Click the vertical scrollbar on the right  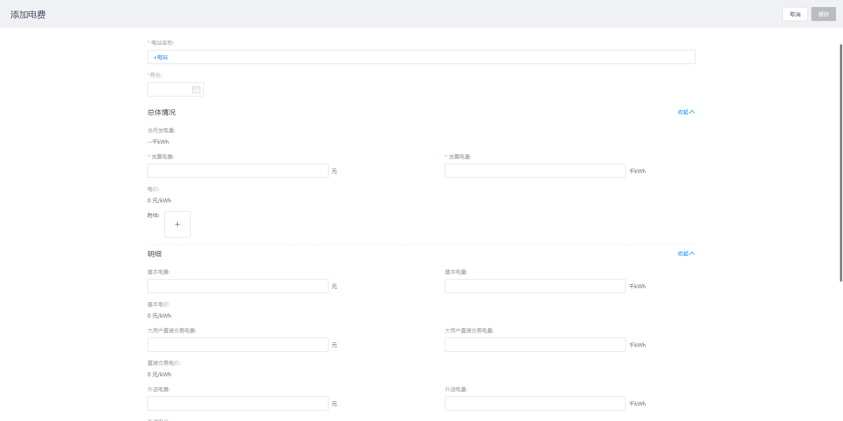tap(840, 162)
